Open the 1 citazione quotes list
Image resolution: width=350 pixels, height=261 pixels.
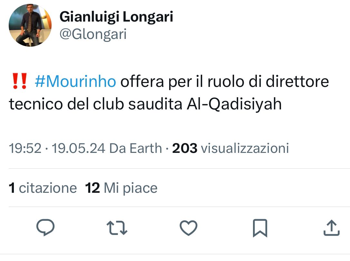(x=43, y=188)
